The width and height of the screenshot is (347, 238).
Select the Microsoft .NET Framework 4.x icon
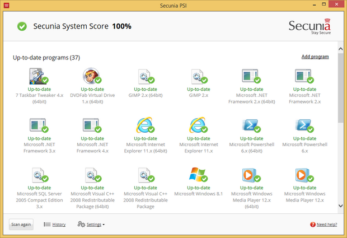click(92, 125)
